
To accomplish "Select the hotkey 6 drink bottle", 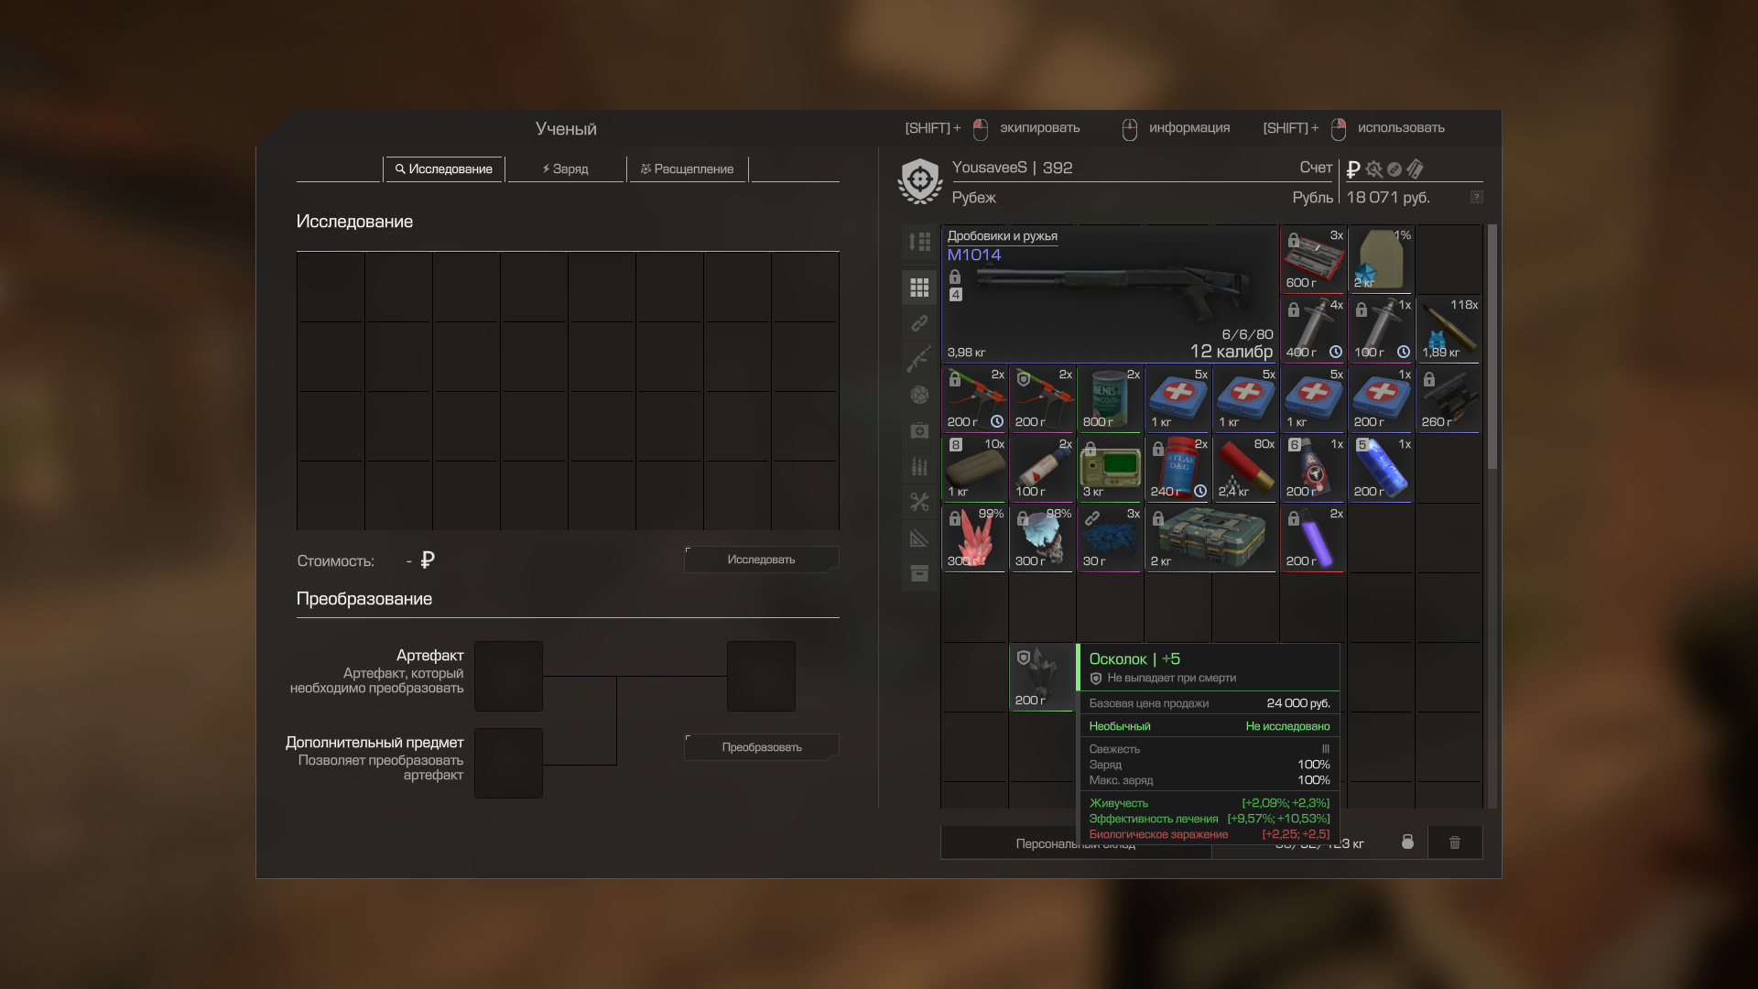I will 1313,468.
